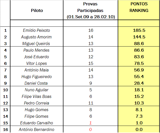Select the Nuno Aguilar cell
The height and width of the screenshot is (133, 160).
point(37,90)
